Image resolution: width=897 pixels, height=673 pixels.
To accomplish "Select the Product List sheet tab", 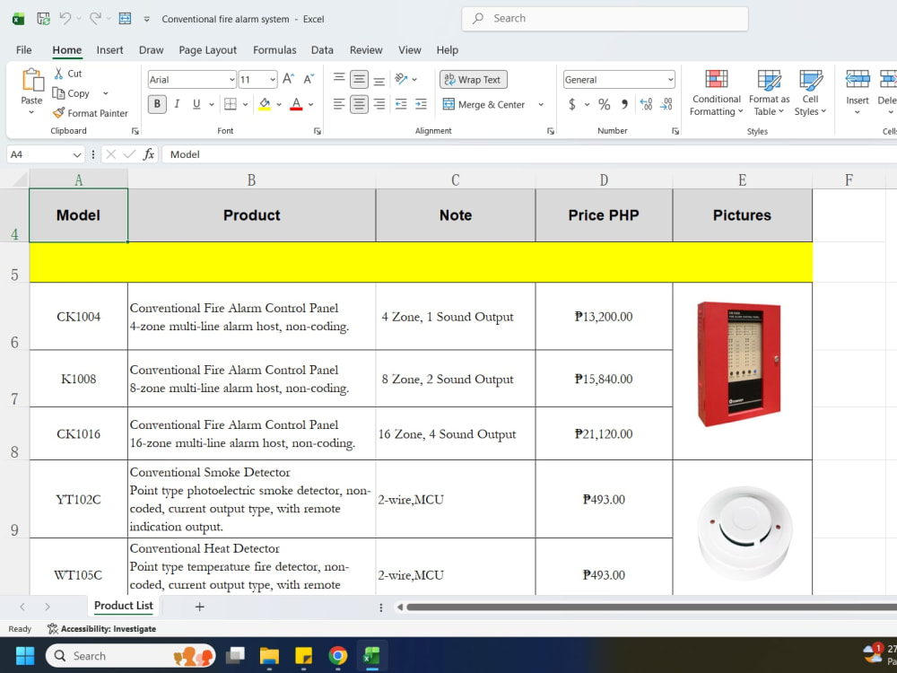I will coord(124,606).
